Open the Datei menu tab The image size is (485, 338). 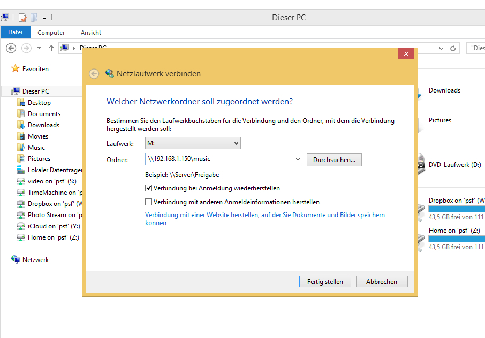pos(16,32)
